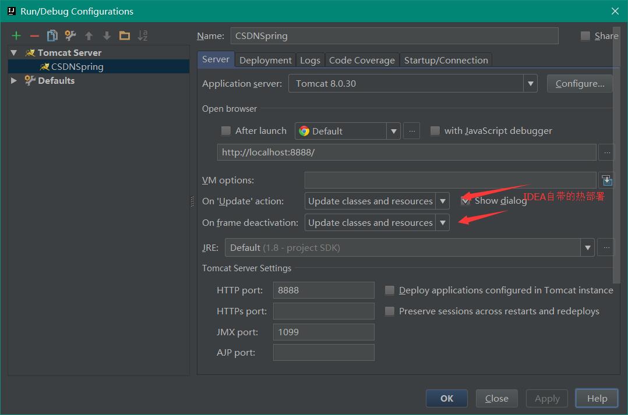628x415 pixels.
Task: Move the configuration up
Action: coord(89,36)
